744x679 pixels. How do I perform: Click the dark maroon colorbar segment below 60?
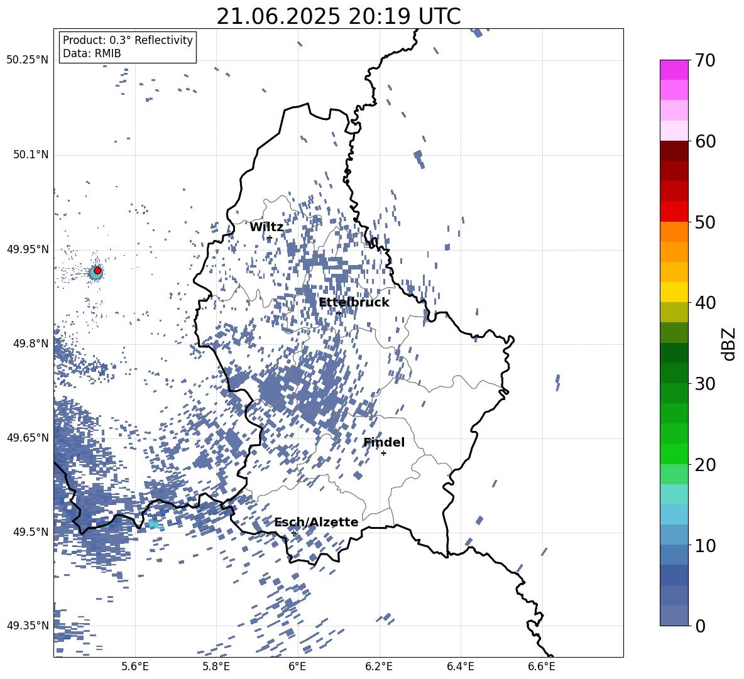(x=674, y=151)
